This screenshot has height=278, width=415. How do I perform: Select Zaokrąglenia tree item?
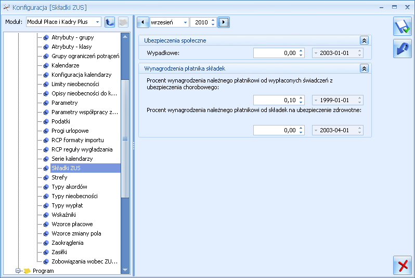click(67, 243)
